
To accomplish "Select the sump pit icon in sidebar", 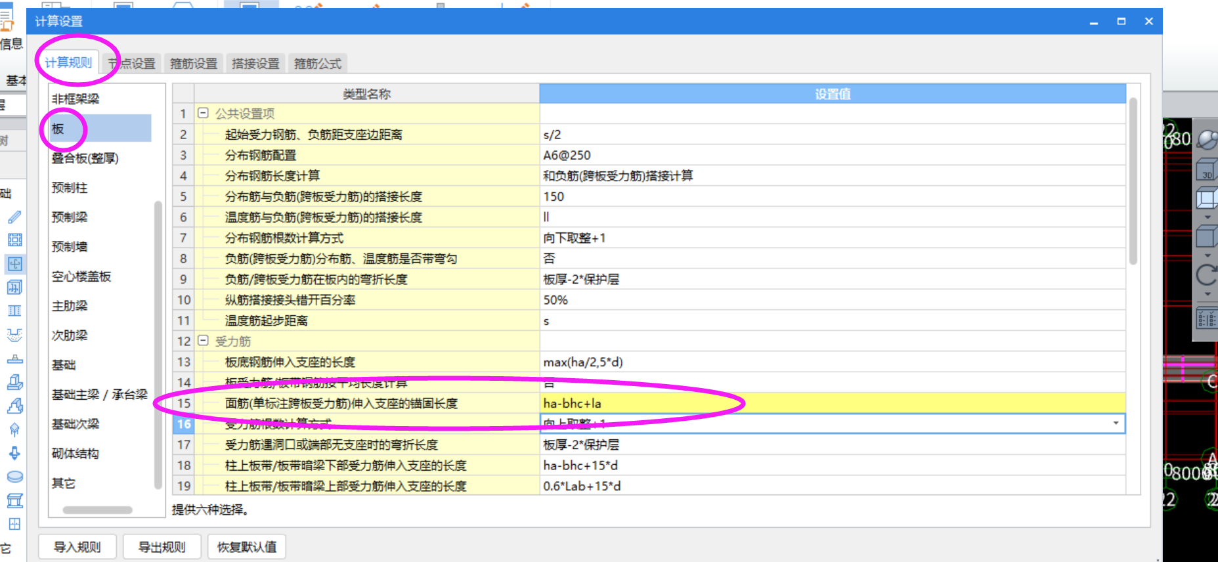I will tap(14, 335).
